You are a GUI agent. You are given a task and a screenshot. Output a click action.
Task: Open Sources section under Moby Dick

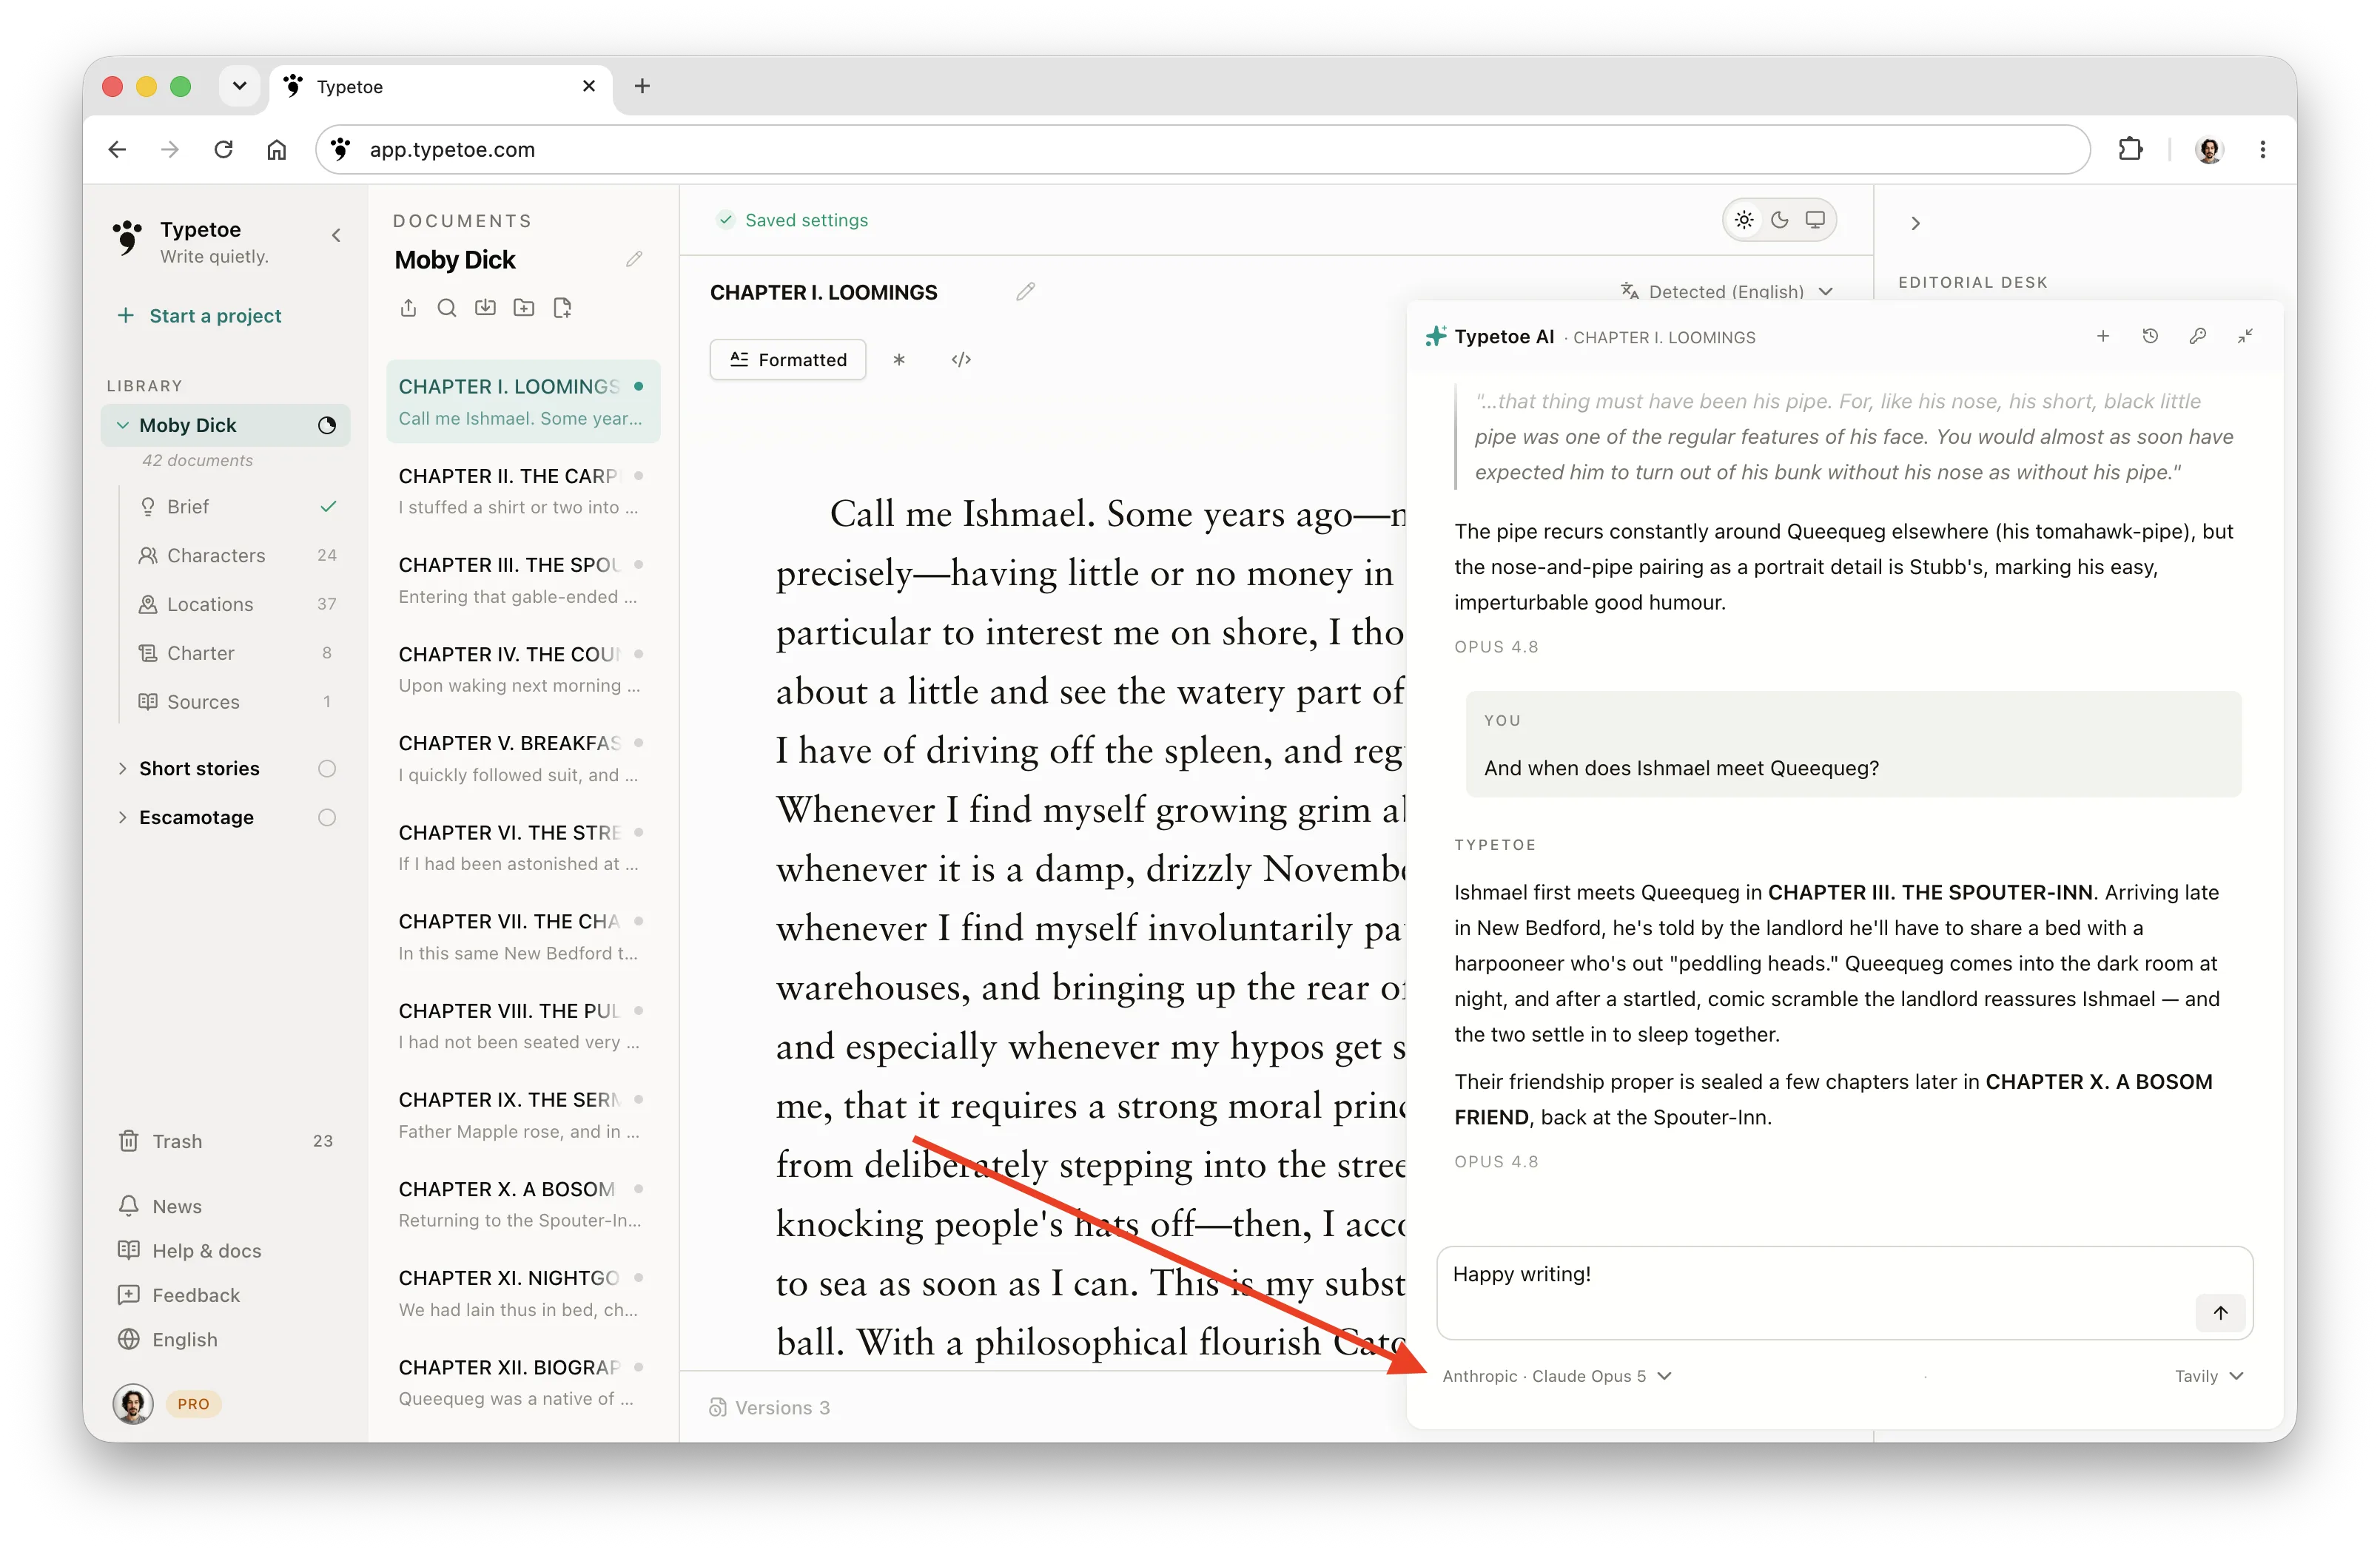[238, 703]
